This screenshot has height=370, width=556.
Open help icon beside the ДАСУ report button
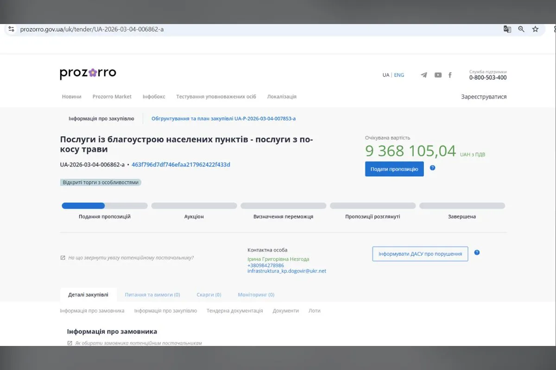(477, 253)
